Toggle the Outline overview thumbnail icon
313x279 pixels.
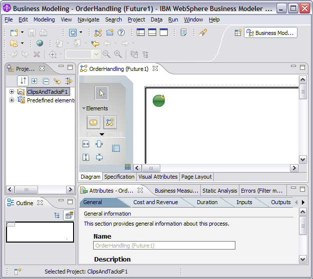click(x=69, y=215)
